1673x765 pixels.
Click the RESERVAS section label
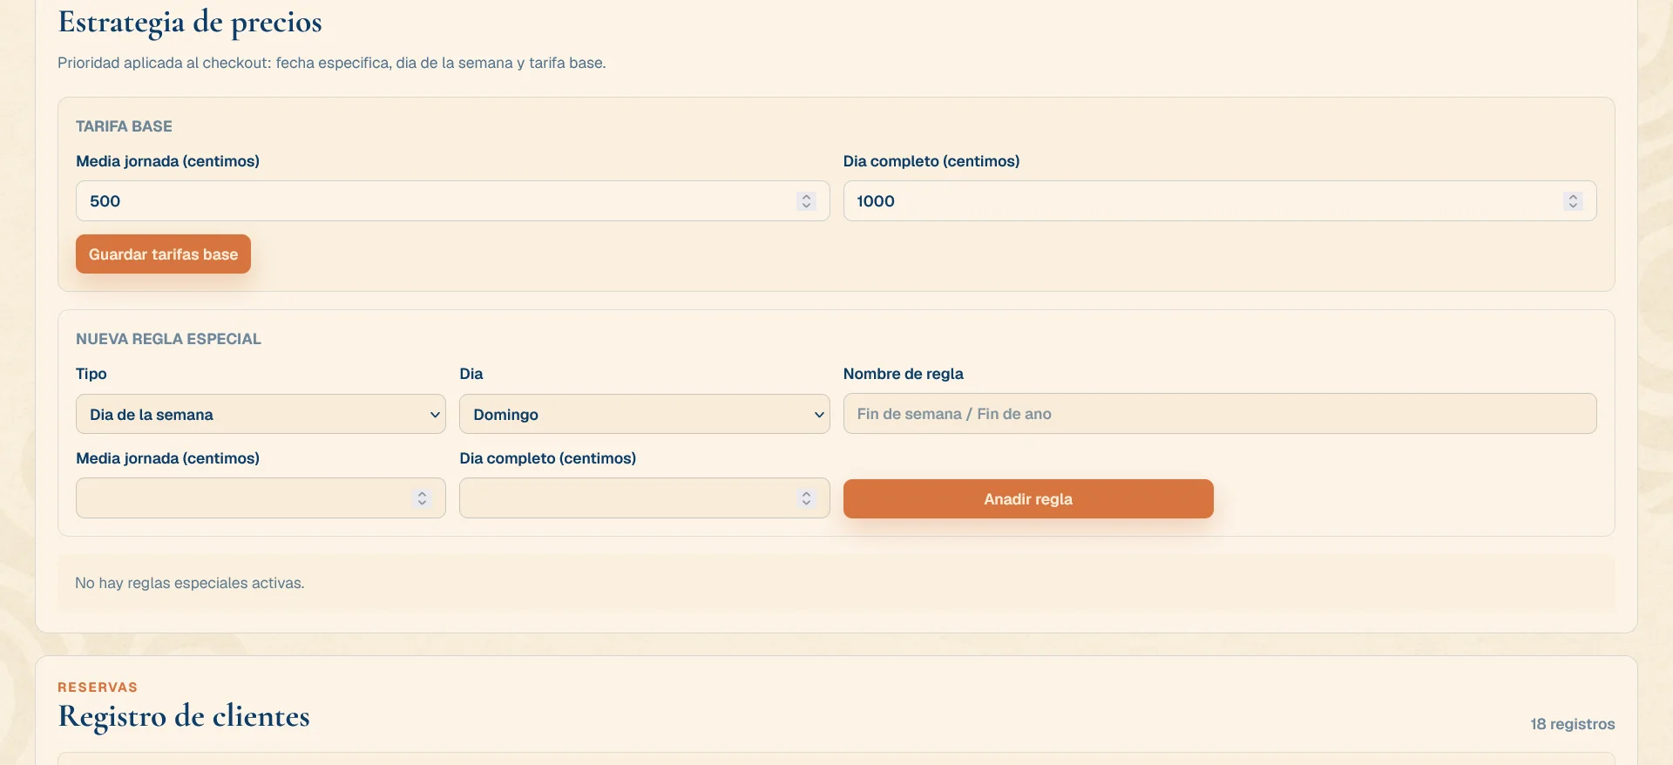click(x=98, y=687)
